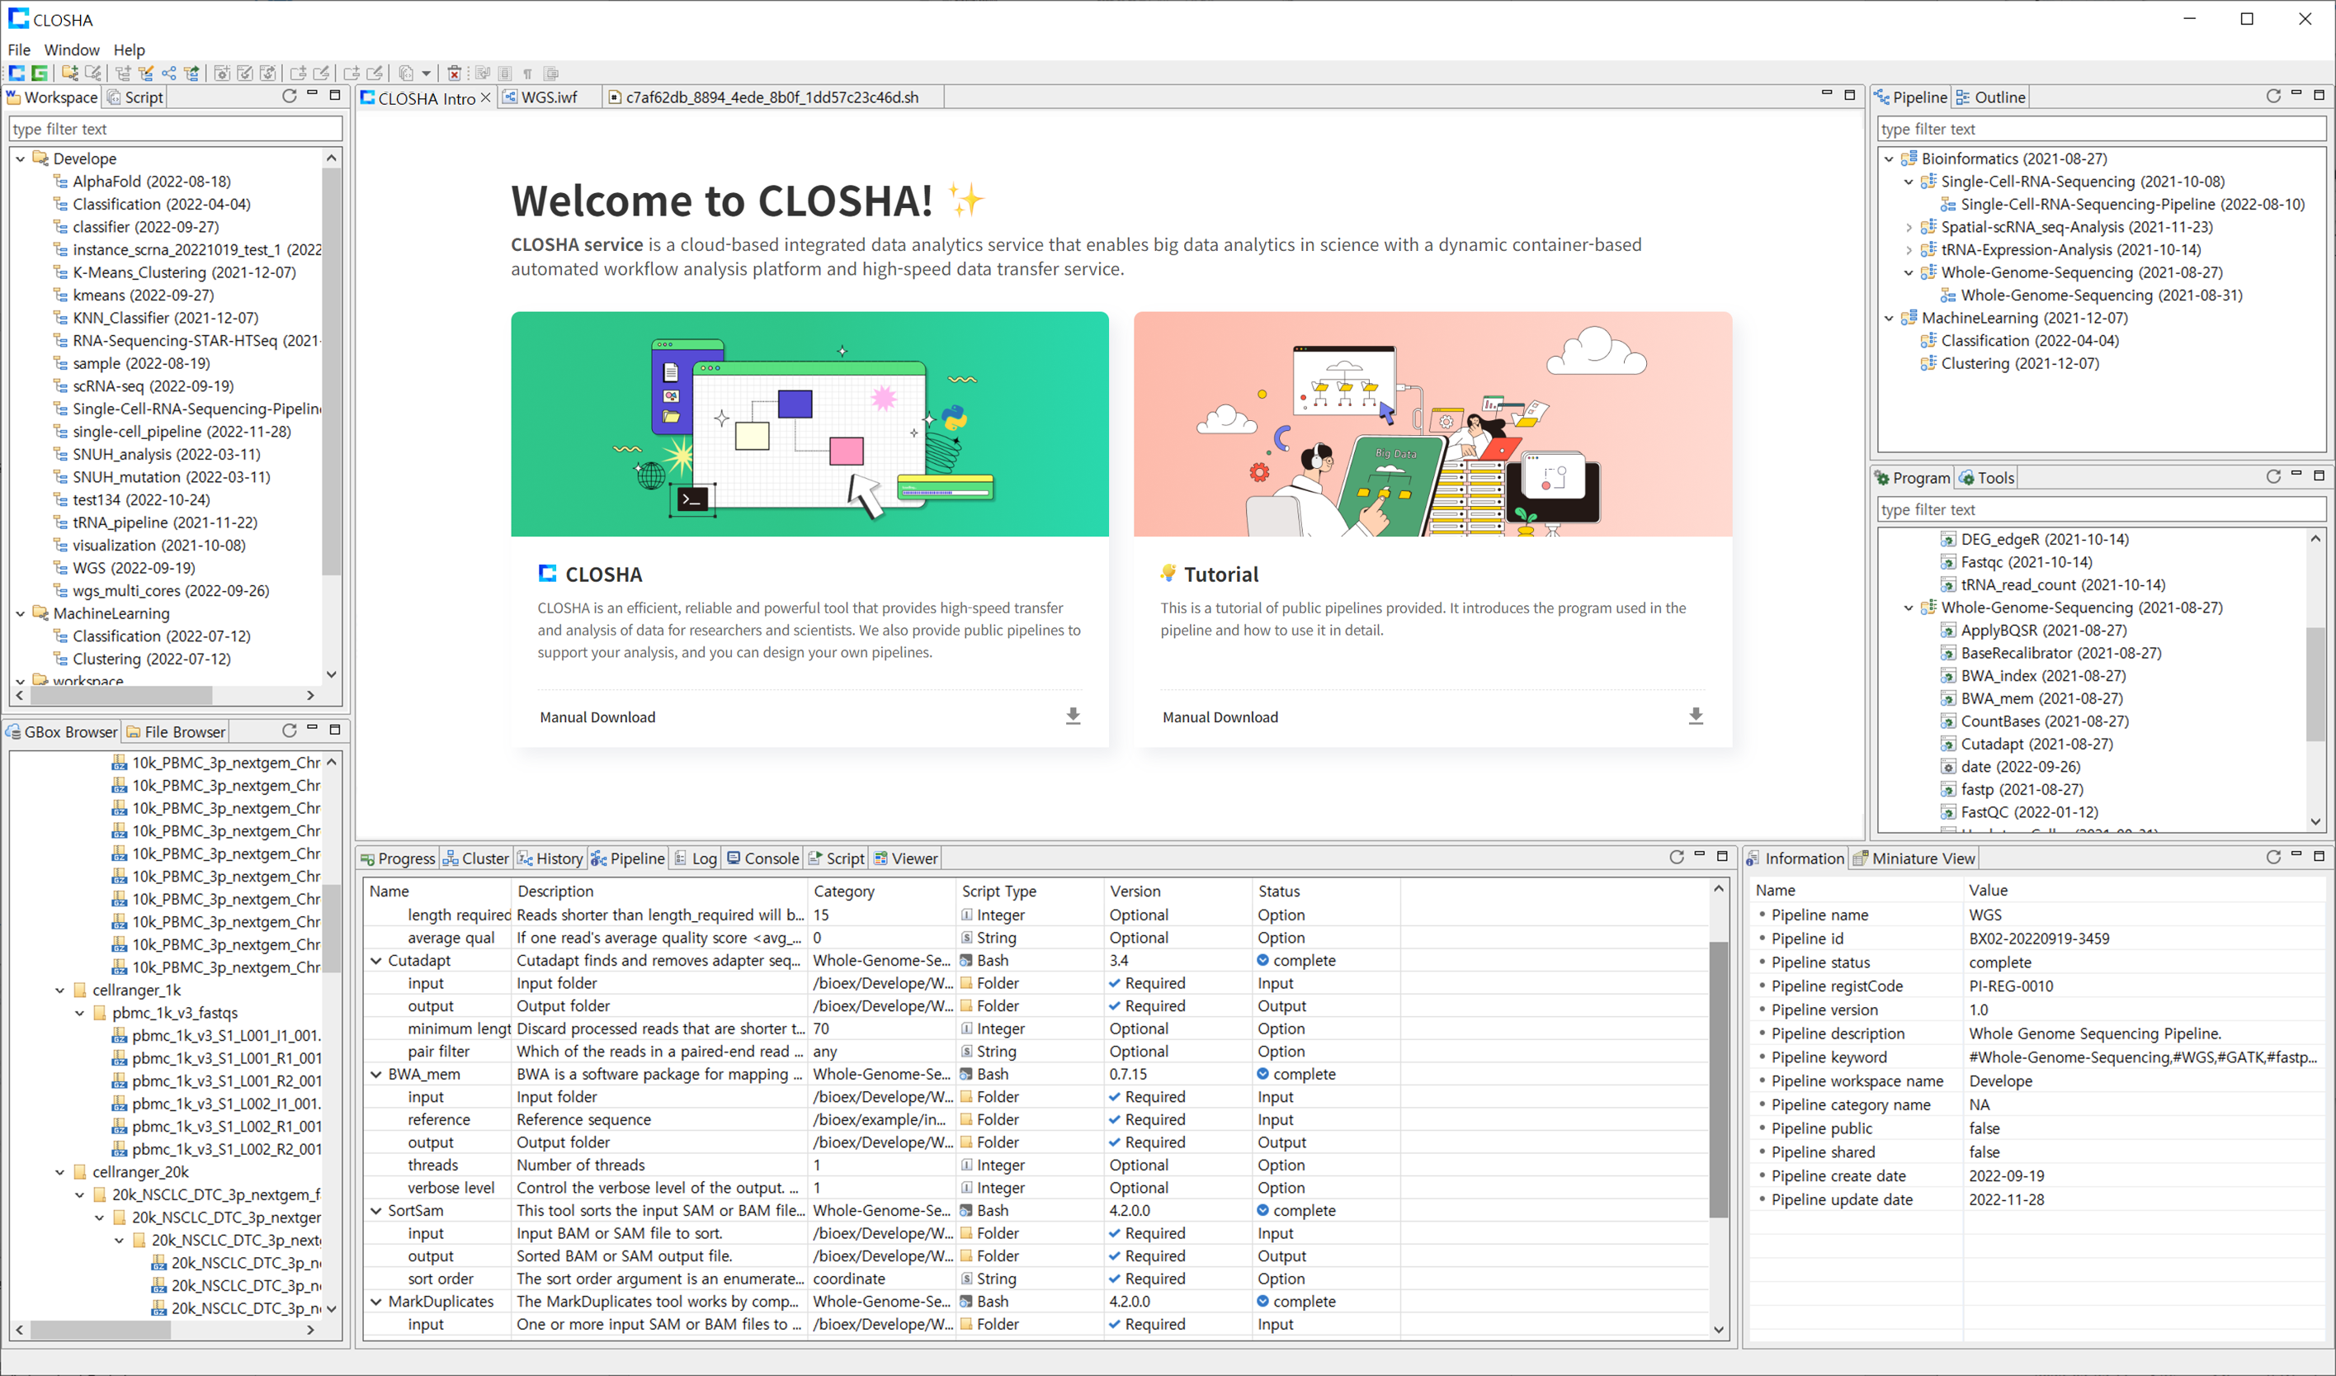
Task: Click the edit workspace toolbar icon
Action: [x=92, y=73]
